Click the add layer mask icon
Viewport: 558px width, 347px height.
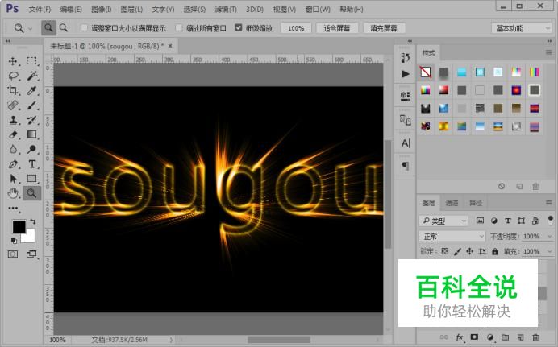[x=474, y=337]
